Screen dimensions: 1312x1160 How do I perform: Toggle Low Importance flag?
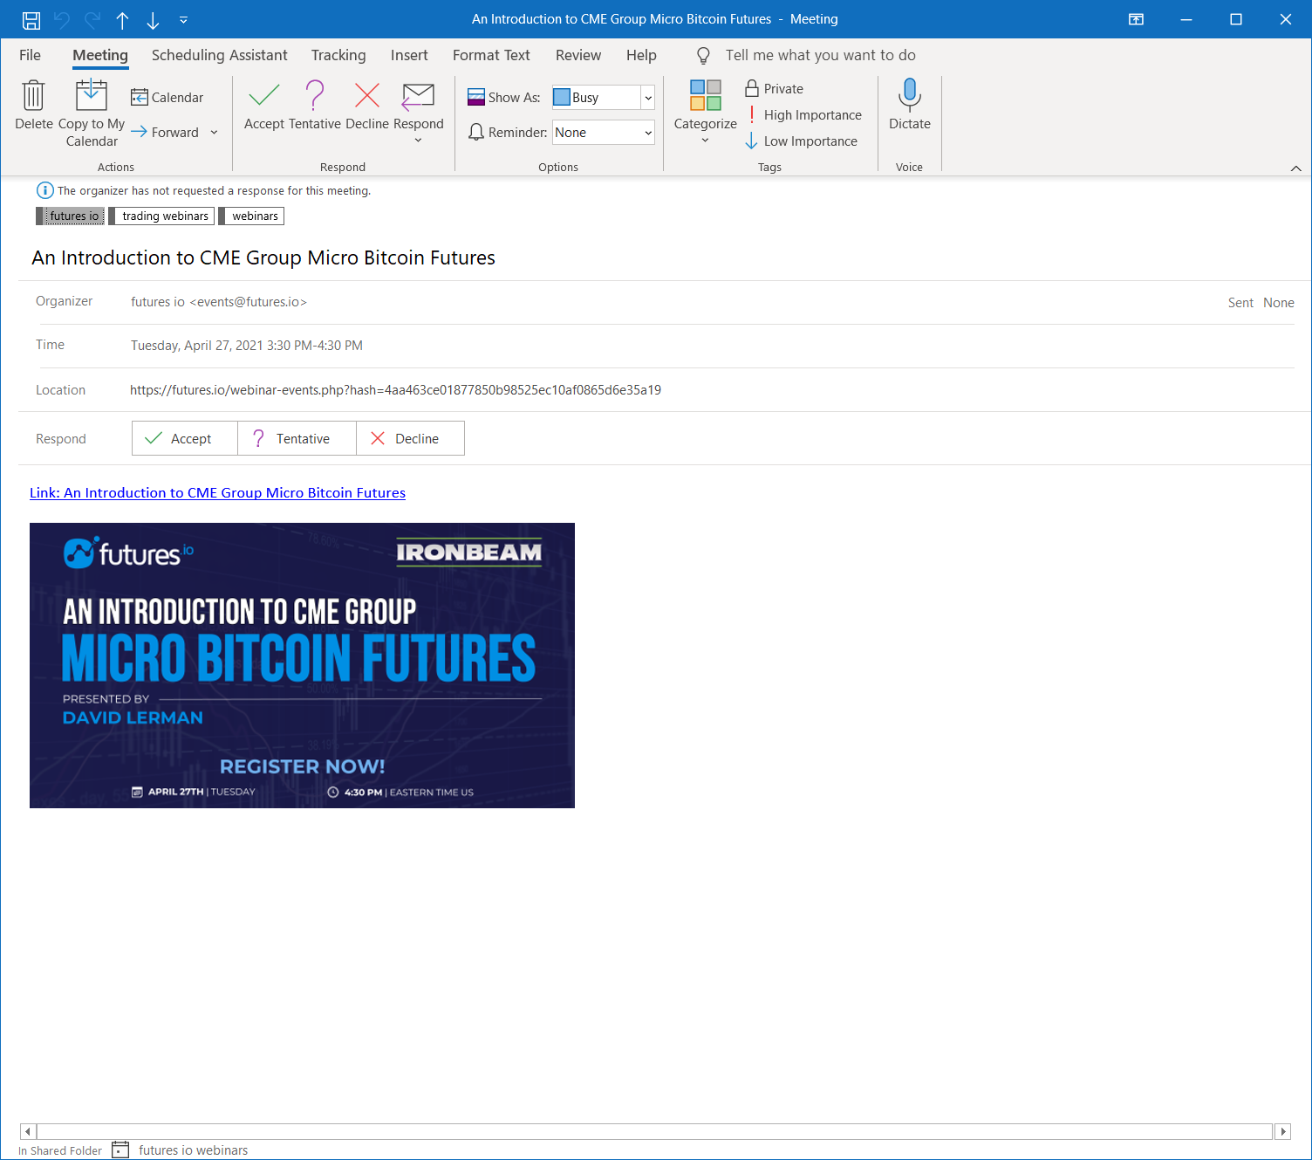(x=802, y=141)
